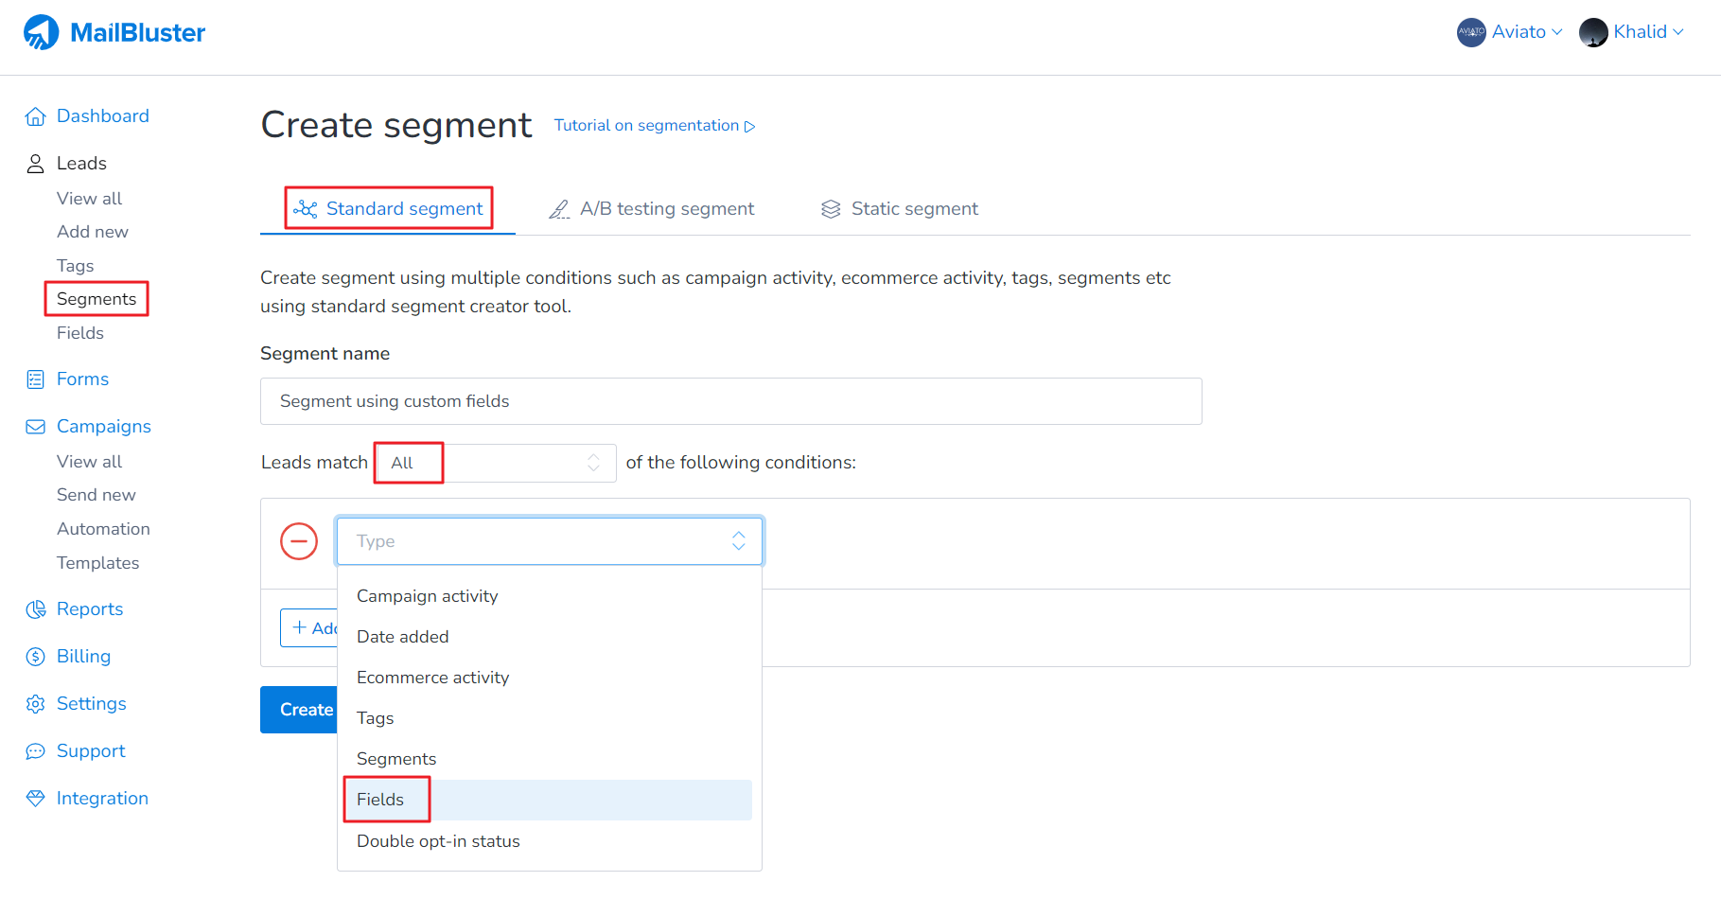
Task: Open Support via the chat bubble icon
Action: tap(35, 750)
